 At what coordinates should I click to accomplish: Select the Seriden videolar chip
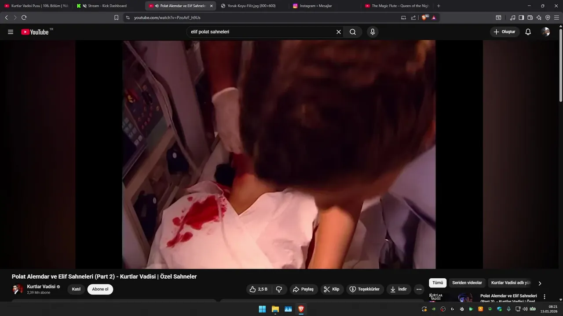coord(467,283)
